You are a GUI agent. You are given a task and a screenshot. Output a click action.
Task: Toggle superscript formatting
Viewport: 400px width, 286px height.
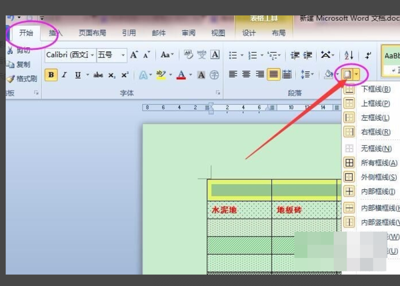pyautogui.click(x=125, y=75)
